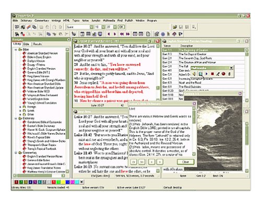Collapse the Bible folder in library tree
This screenshot has height=206, width=261.
tap(16, 50)
